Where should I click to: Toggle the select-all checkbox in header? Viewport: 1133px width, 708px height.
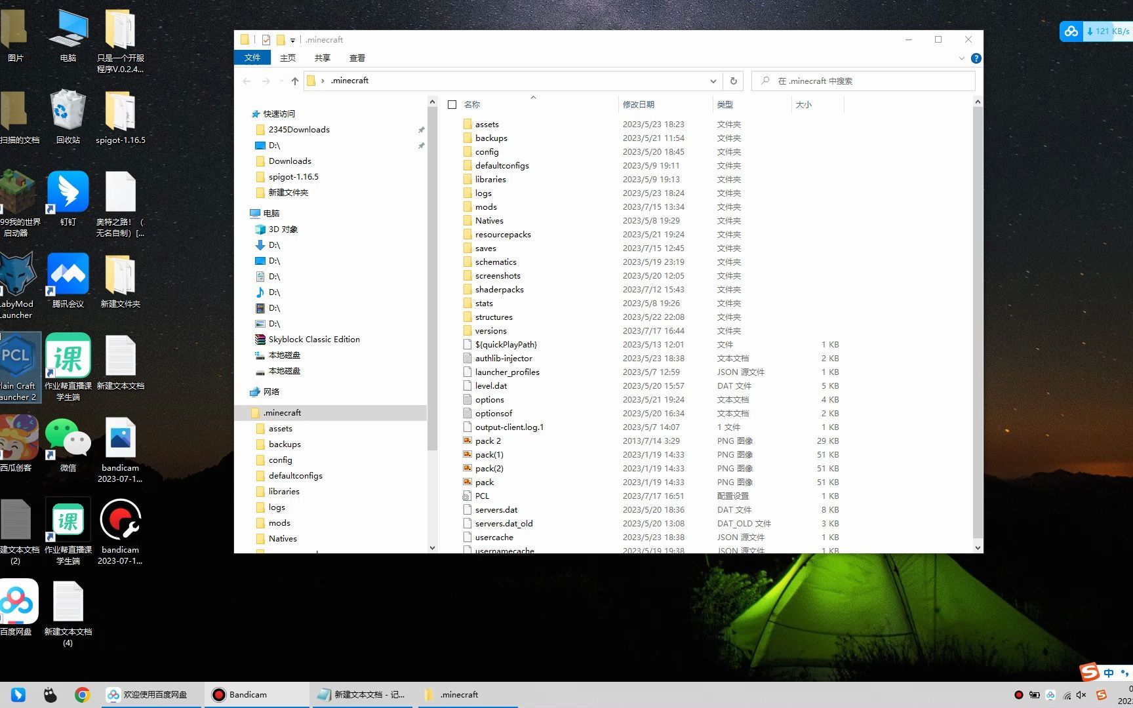(452, 104)
